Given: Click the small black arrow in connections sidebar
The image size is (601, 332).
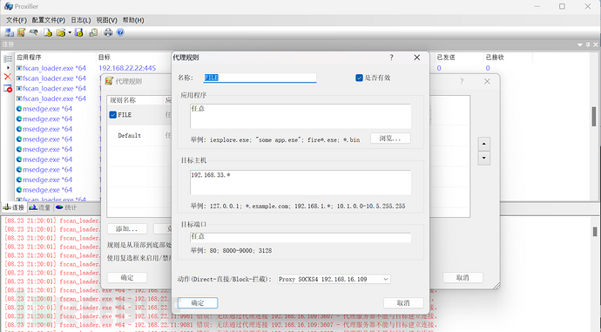Looking at the screenshot, I should pyautogui.click(x=8, y=68).
